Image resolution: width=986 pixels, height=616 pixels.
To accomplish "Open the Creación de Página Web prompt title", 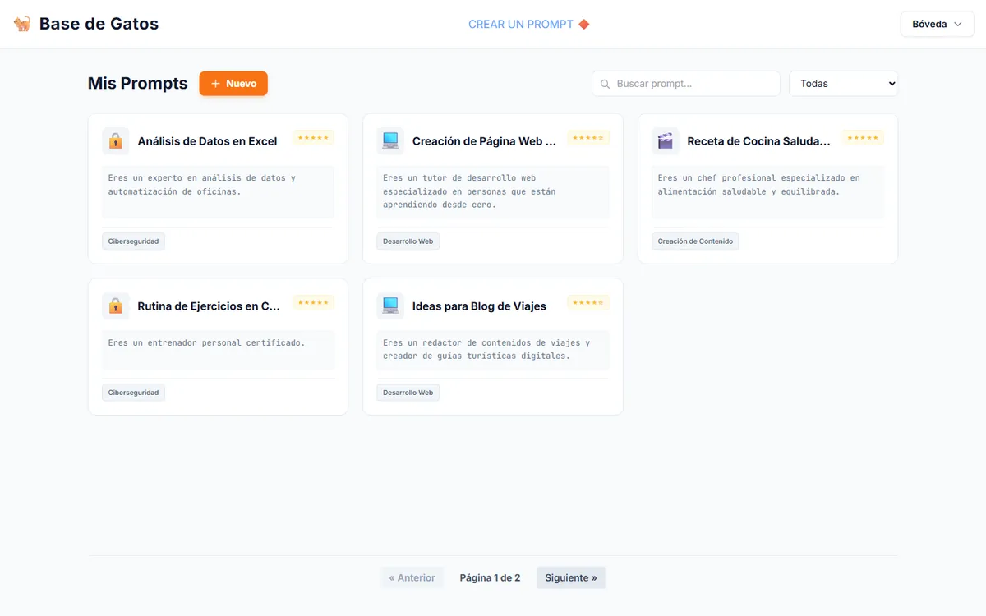I will pos(485,141).
